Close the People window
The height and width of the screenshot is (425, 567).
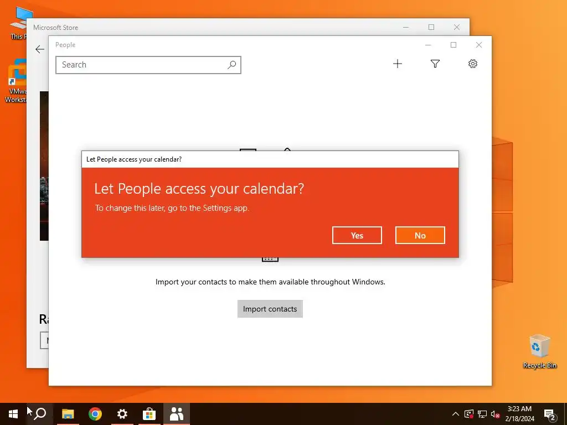point(479,45)
